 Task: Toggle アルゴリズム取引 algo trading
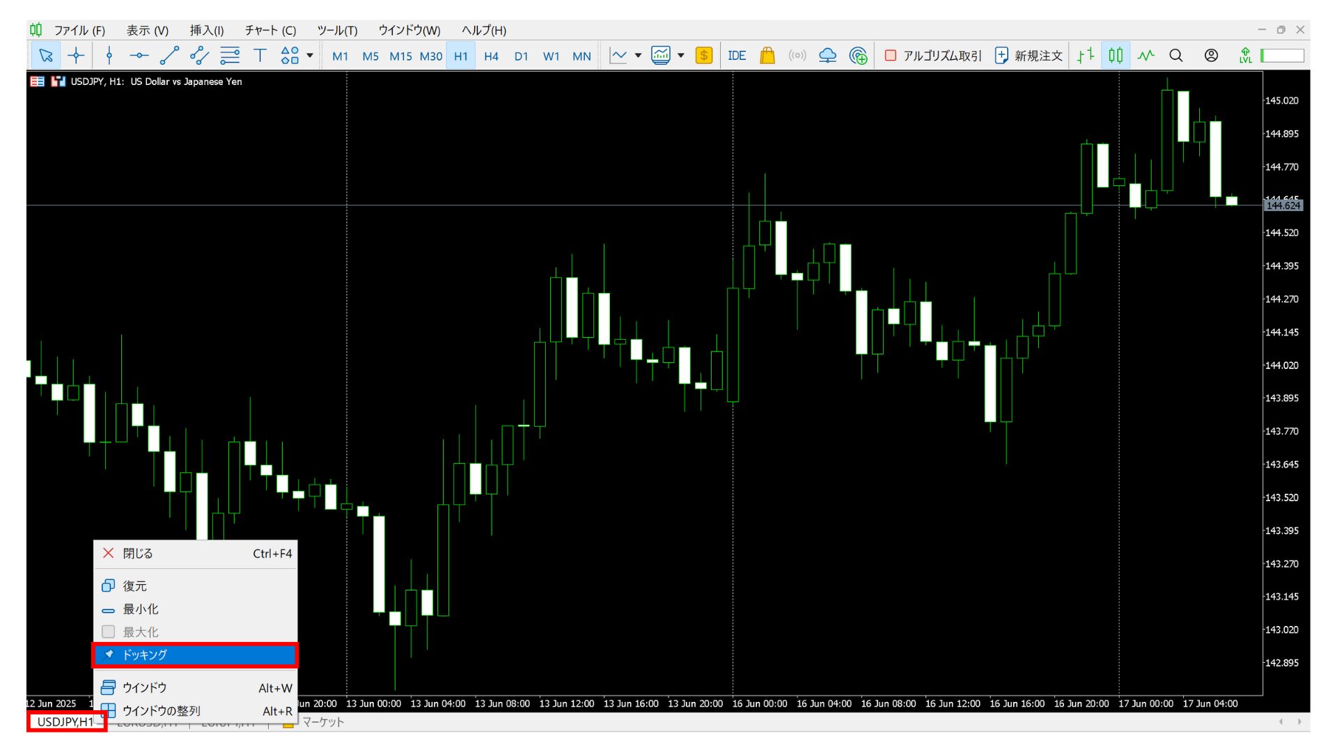pyautogui.click(x=932, y=56)
